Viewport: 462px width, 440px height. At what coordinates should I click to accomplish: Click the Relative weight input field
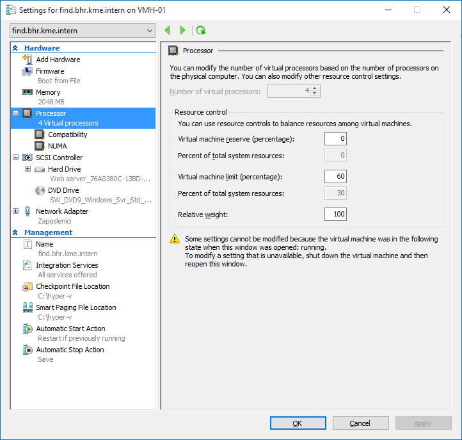coord(335,213)
